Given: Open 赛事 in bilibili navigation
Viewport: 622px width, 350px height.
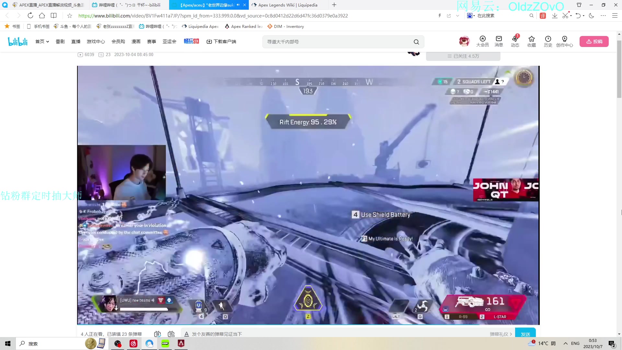Looking at the screenshot, I should point(152,41).
